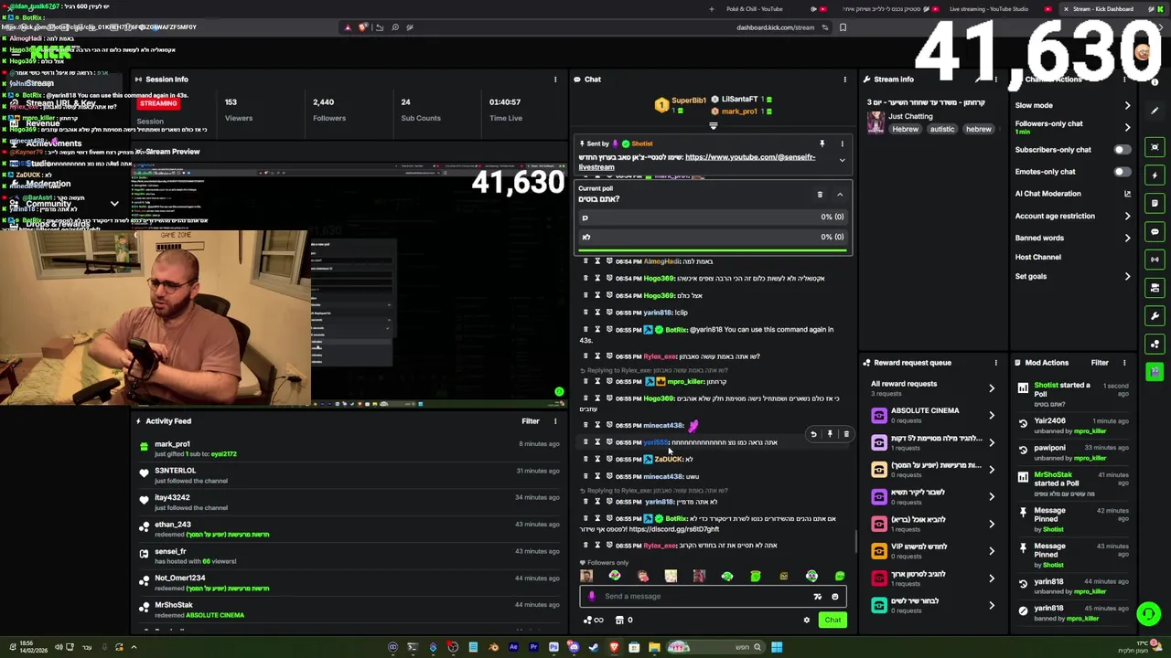Timeout ZaDUCK using the hourglass icon

597,459
